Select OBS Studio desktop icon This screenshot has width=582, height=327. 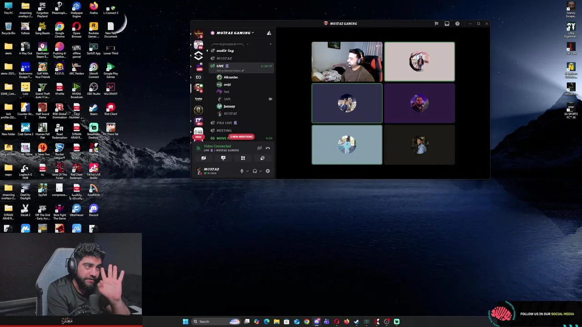click(94, 89)
